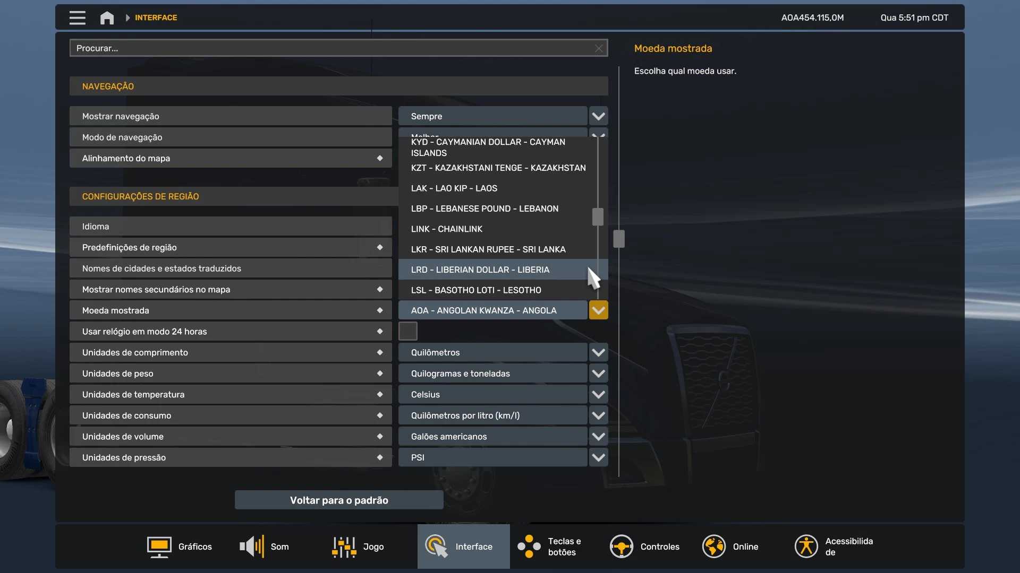Toggle the 24-hour clock checkbox

pos(407,331)
